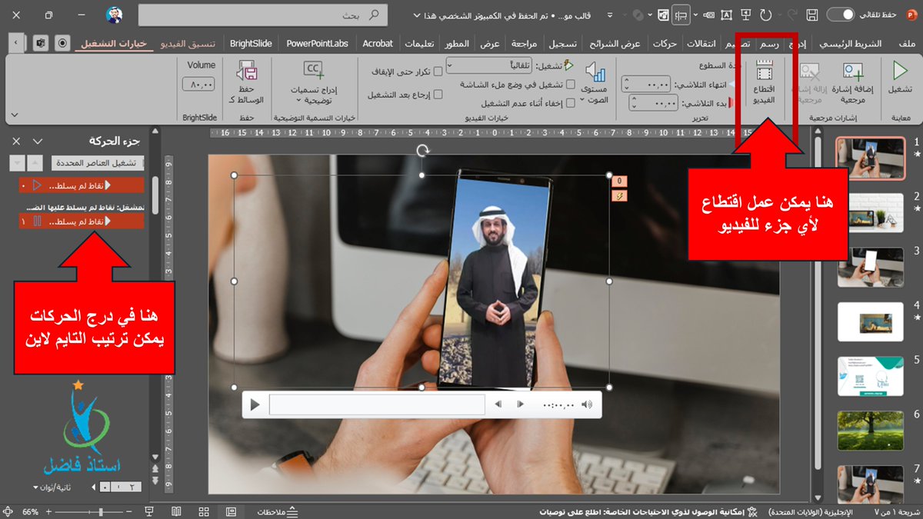Add a bookmark with إضافة إشارة مرجعية
923x519 pixels.
point(855,82)
